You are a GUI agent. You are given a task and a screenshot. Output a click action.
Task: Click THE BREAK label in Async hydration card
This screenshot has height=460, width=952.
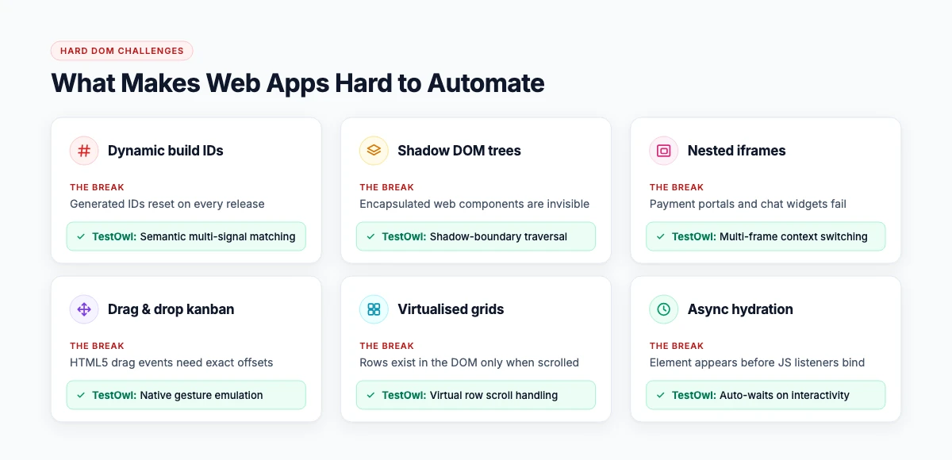676,346
